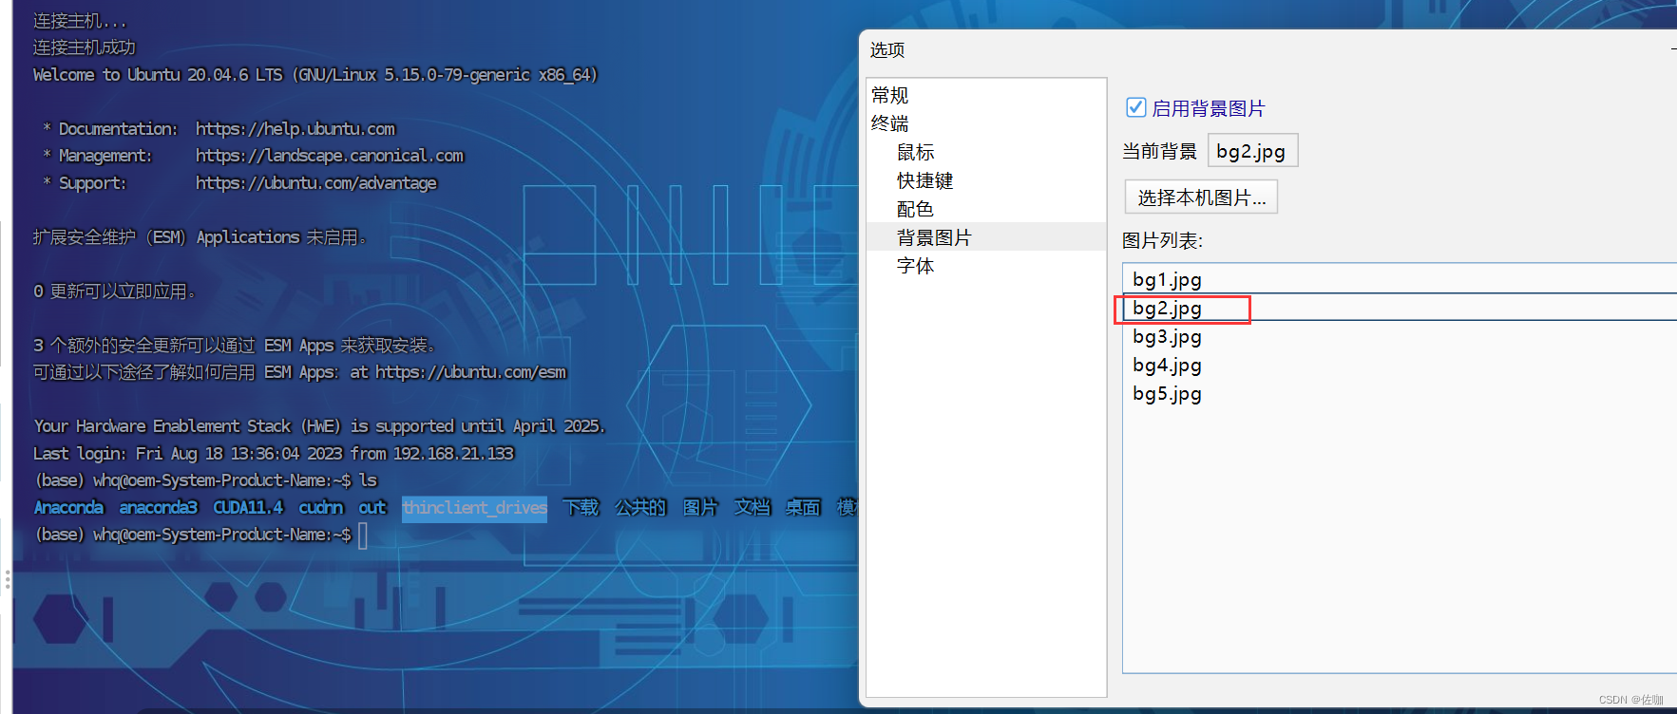Click the anaconda3 directory name in terminal

click(159, 507)
